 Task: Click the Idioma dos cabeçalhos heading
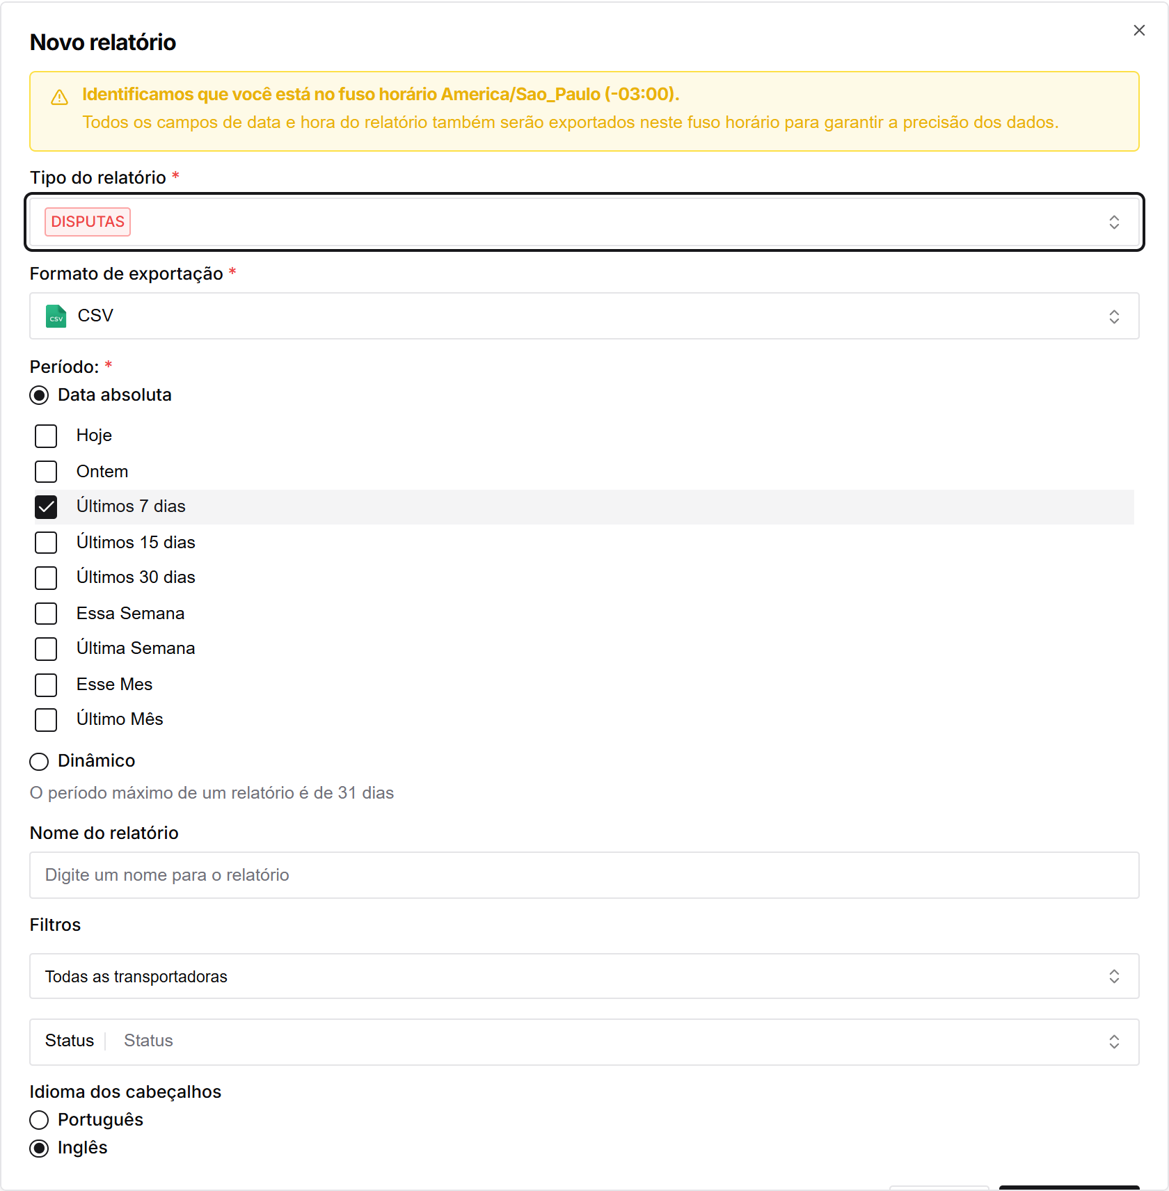pos(125,1092)
